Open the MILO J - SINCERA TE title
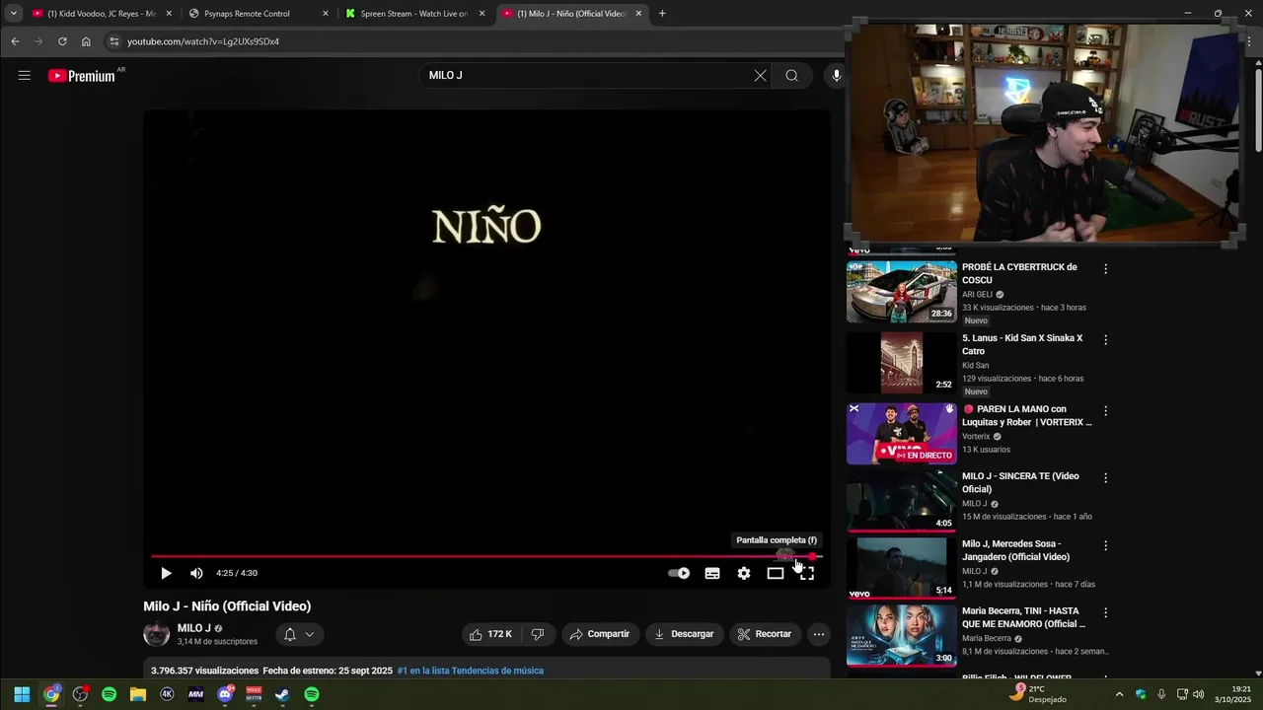This screenshot has width=1263, height=710. tap(1020, 482)
